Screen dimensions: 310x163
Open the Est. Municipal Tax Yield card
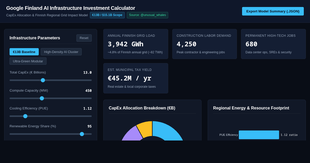[x=136, y=78]
